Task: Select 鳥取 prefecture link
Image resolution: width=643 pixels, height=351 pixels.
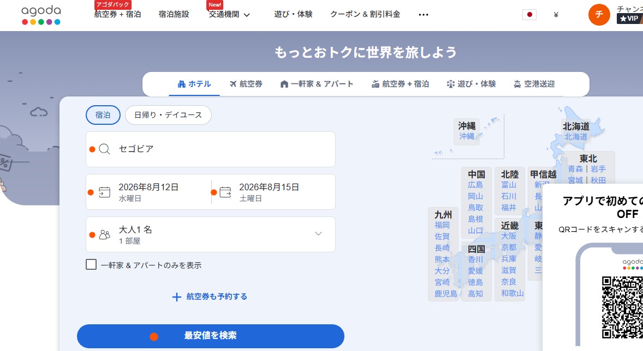Action: (475, 208)
